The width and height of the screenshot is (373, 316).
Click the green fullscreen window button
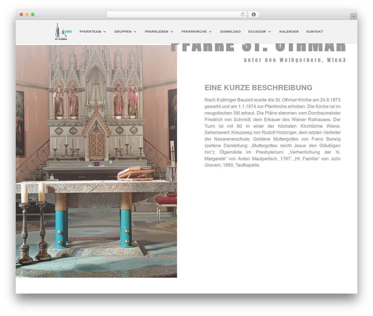tap(33, 15)
